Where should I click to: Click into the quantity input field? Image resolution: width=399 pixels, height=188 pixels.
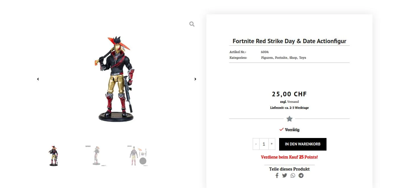coord(264,144)
